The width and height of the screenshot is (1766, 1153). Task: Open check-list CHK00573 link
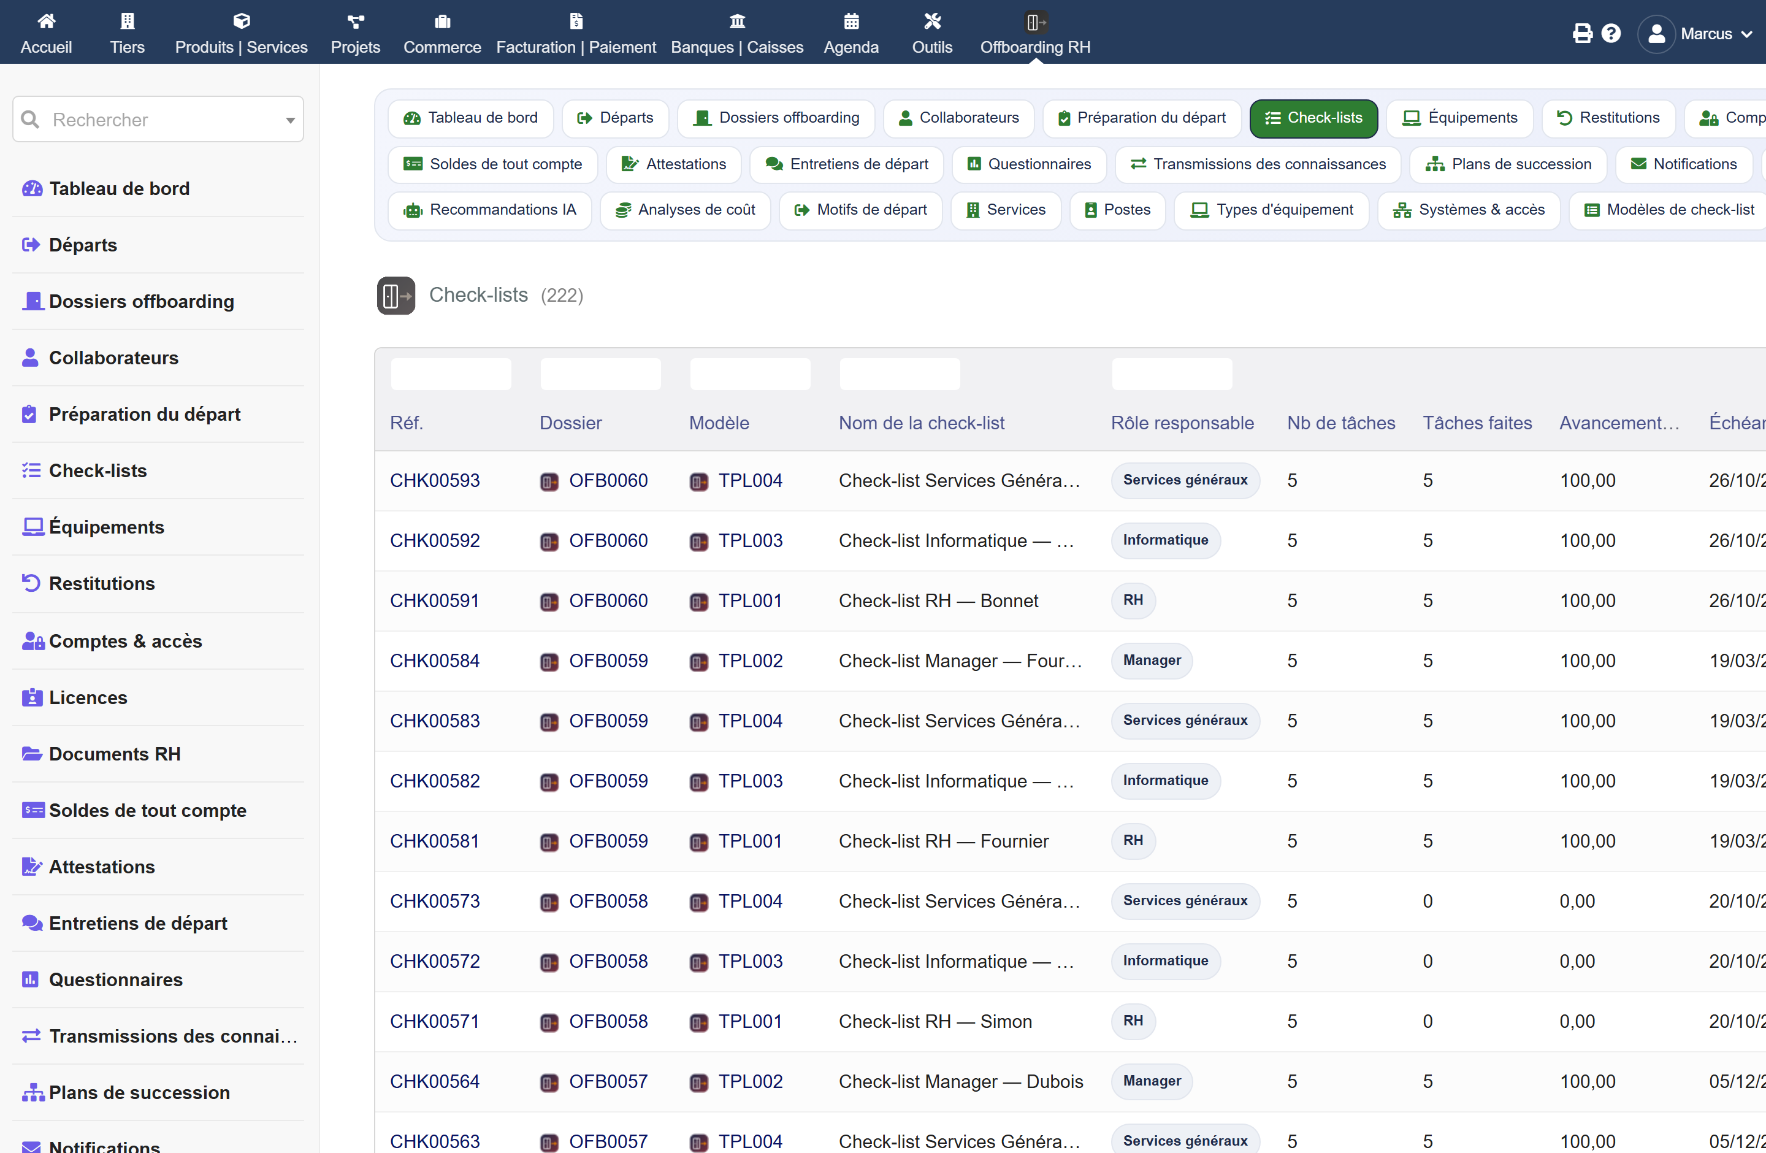pyautogui.click(x=435, y=902)
